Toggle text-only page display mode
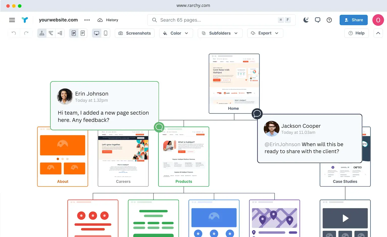The image size is (387, 237). tap(83, 33)
